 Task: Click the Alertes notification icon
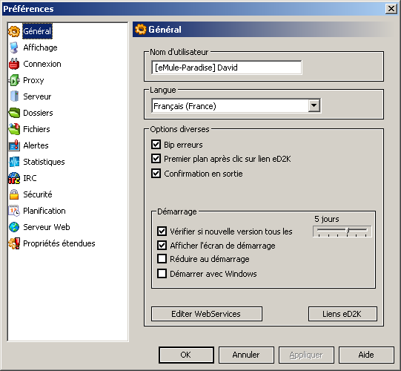[14, 145]
